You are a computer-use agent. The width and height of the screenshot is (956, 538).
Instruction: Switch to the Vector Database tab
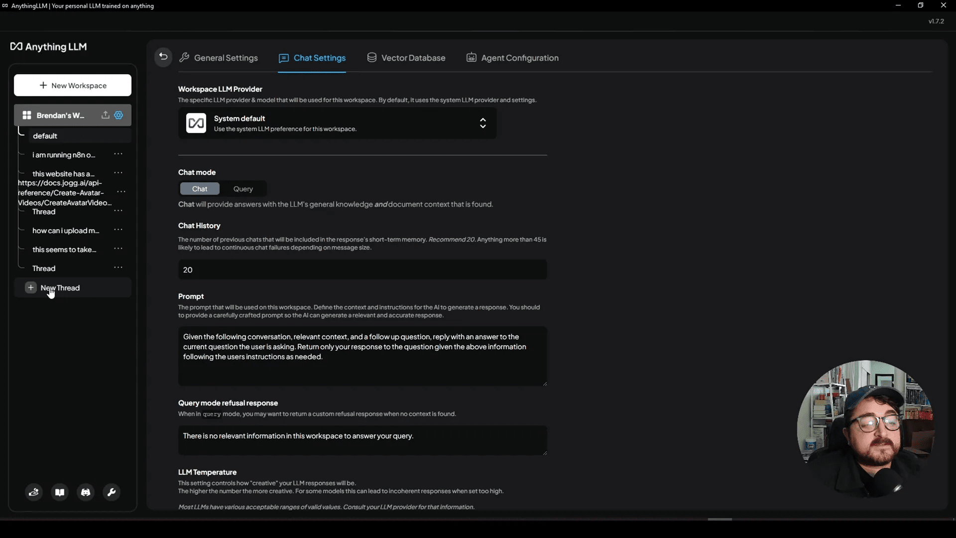pos(406,58)
